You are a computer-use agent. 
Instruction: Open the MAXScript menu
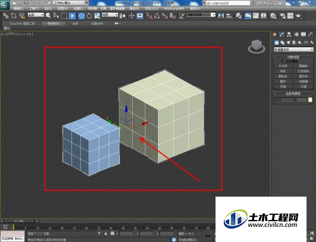(x=174, y=8)
